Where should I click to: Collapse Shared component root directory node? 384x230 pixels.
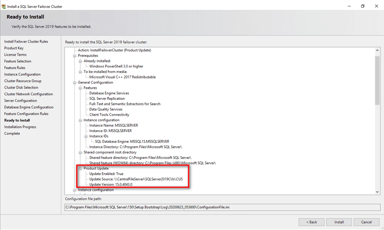80,153
